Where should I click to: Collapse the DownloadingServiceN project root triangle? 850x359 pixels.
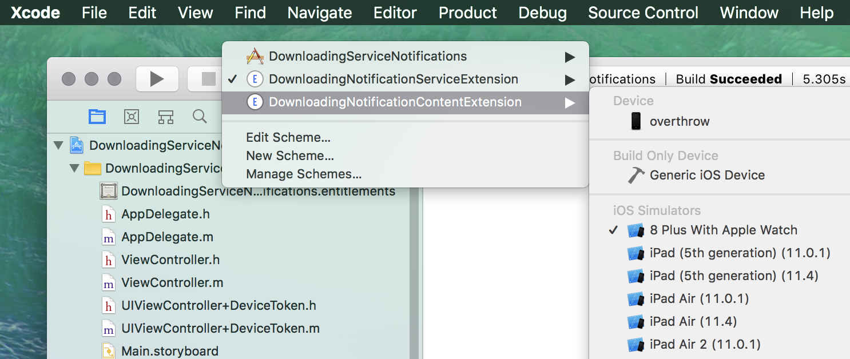pos(58,145)
